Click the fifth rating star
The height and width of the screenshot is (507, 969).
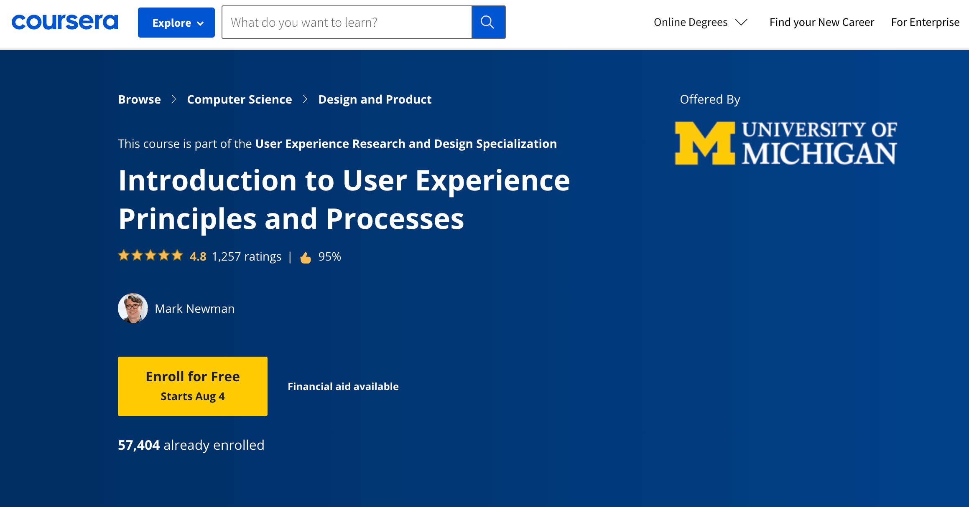177,255
